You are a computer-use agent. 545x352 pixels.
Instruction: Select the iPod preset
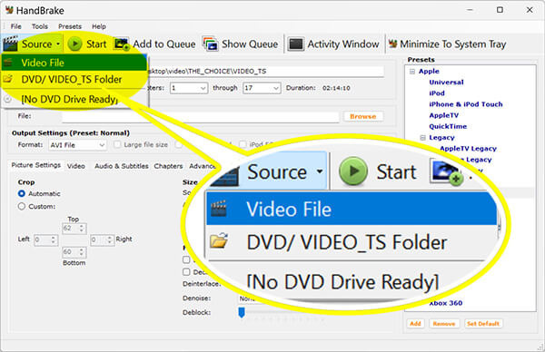(x=437, y=93)
